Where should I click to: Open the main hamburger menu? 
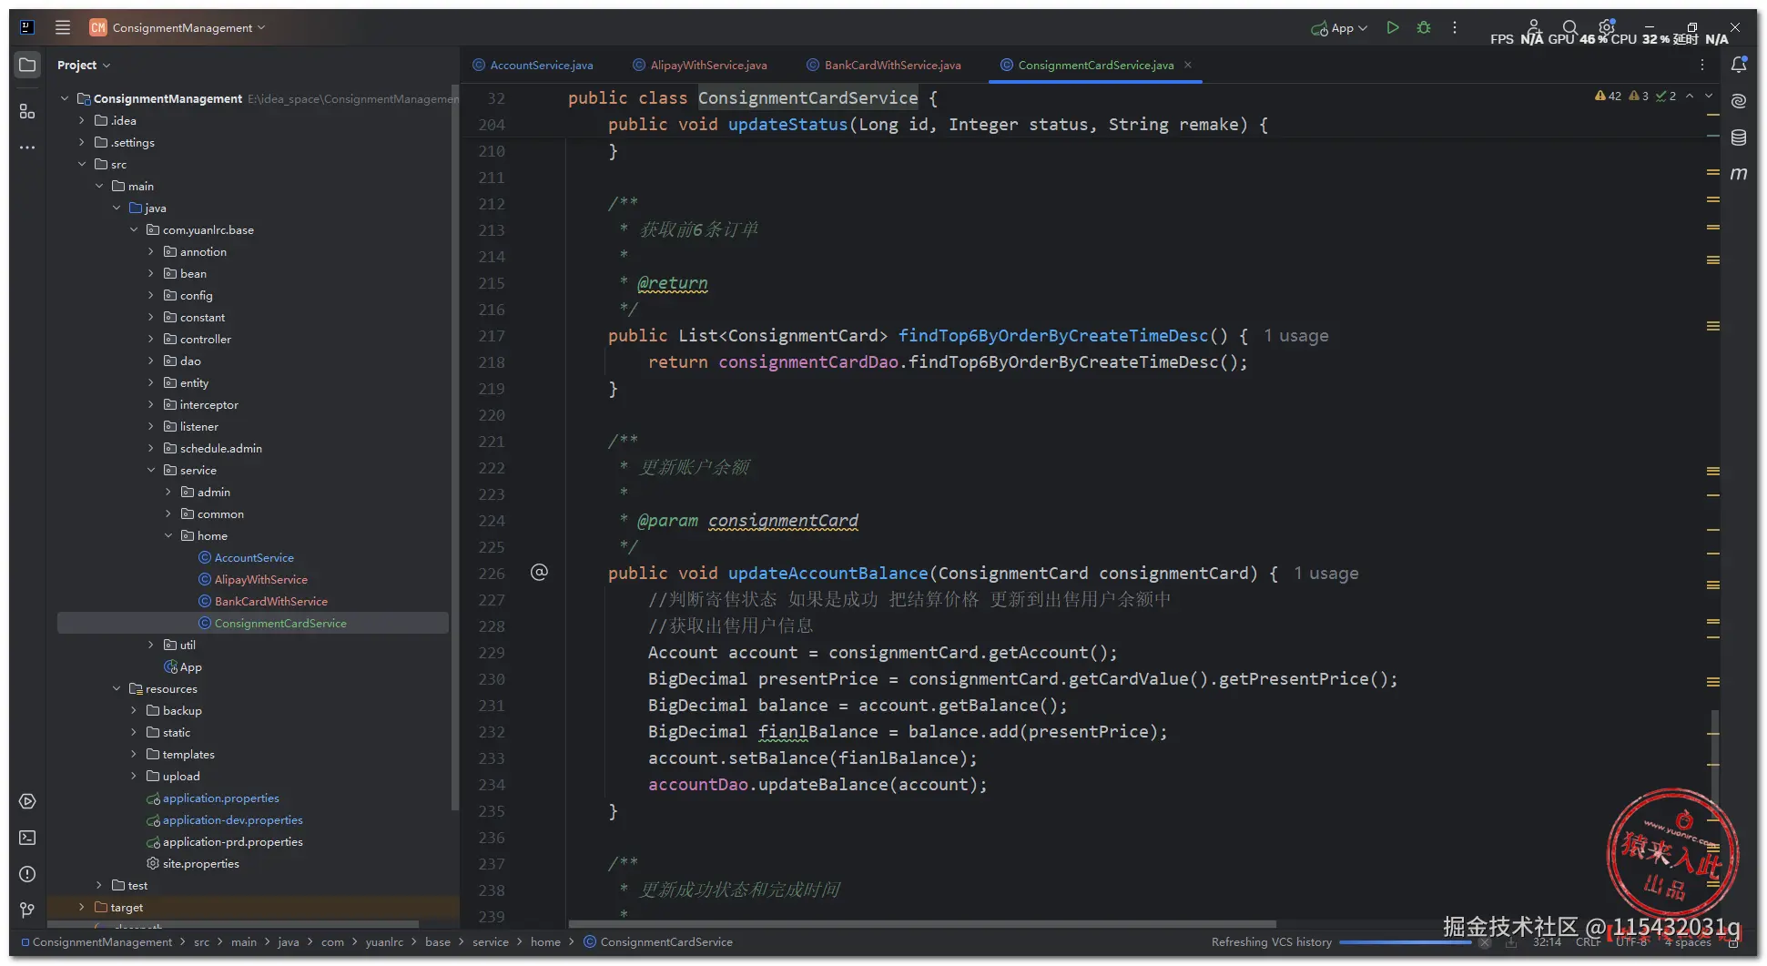click(x=63, y=27)
